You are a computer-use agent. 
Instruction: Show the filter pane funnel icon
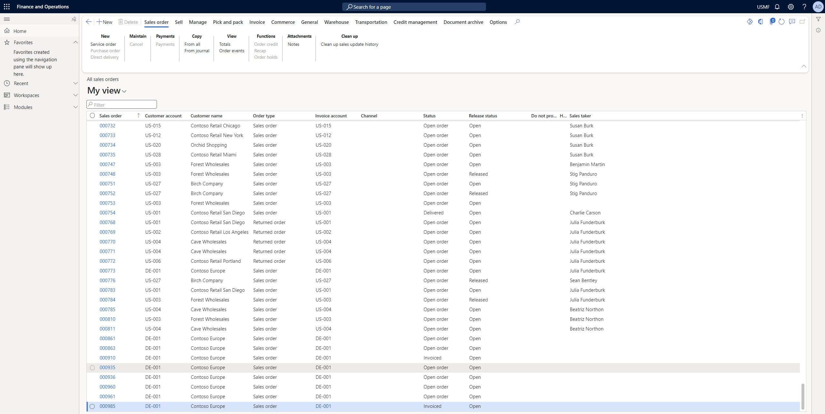[x=818, y=19]
